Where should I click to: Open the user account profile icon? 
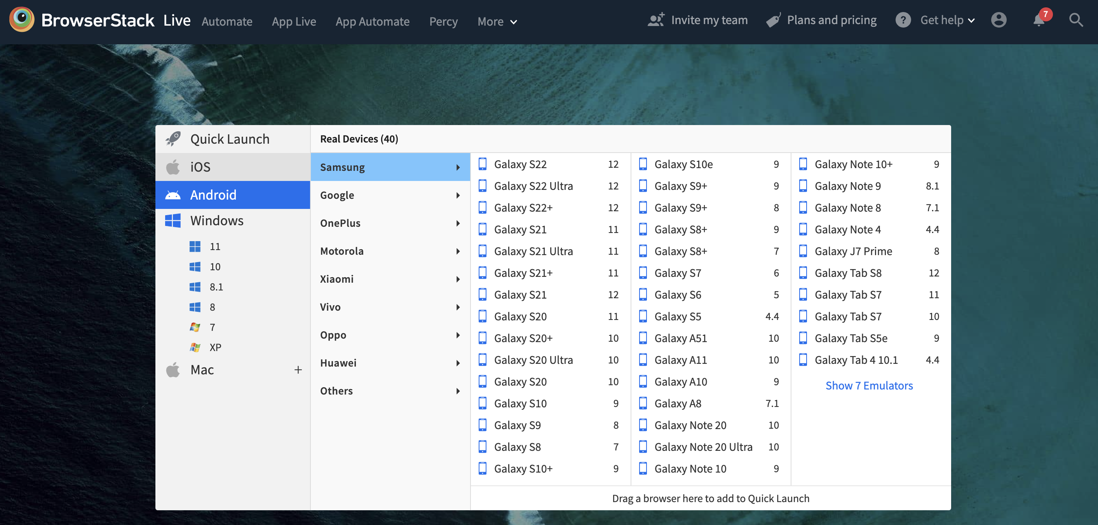999,20
